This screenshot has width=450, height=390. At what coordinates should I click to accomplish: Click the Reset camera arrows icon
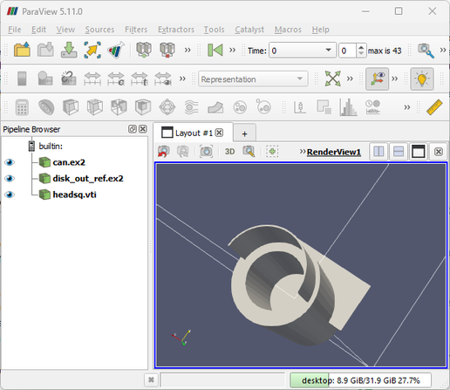tap(333, 79)
